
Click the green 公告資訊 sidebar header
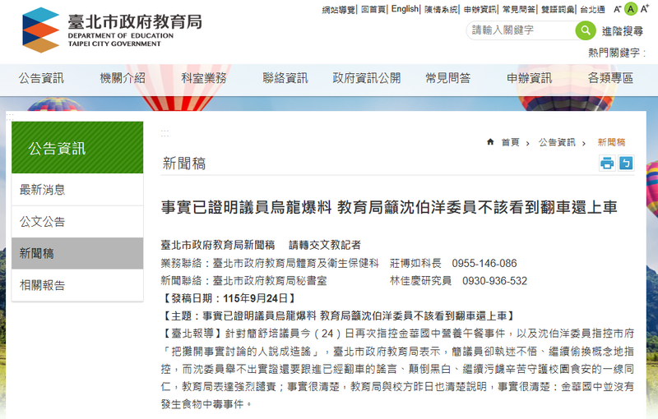(x=77, y=148)
